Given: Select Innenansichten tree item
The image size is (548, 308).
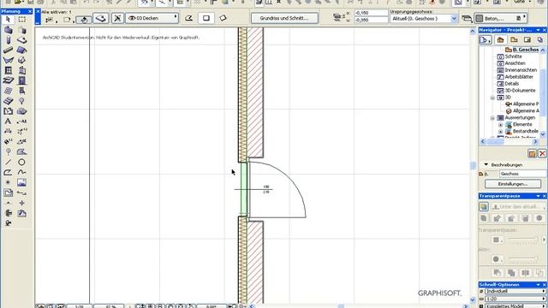Looking at the screenshot, I should [x=521, y=70].
